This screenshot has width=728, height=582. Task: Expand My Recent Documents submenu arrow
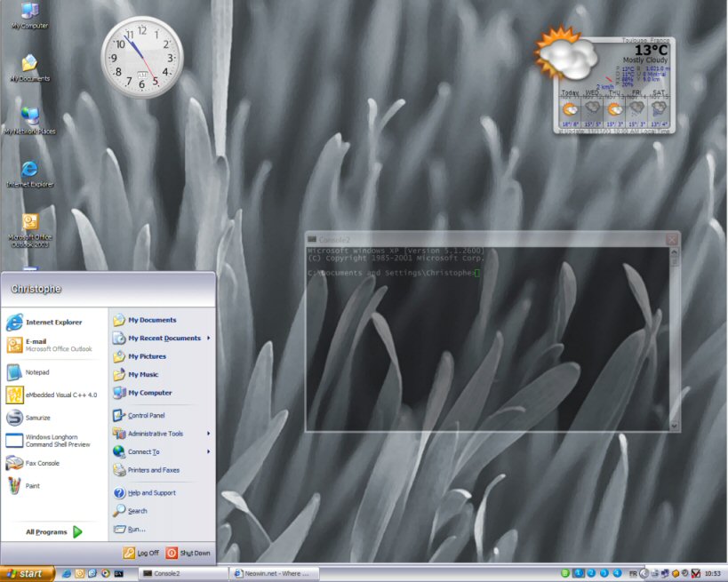pos(209,338)
